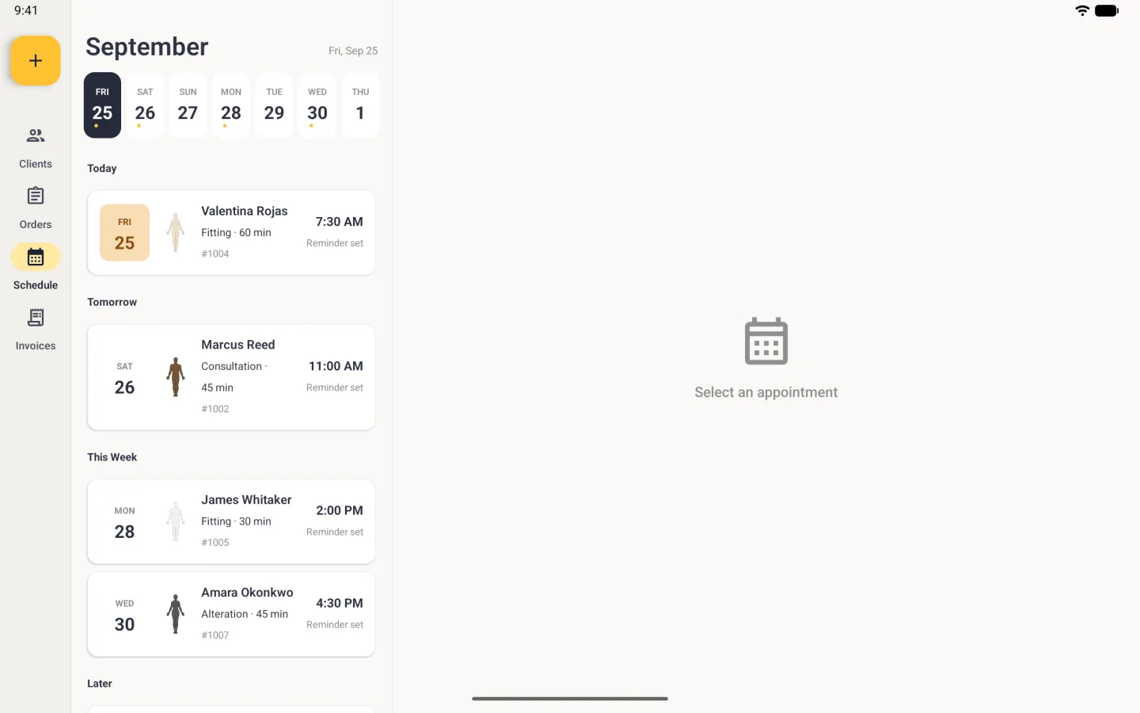The image size is (1140, 713).
Task: Tap the MON 28 date on James's card
Action: (x=124, y=522)
